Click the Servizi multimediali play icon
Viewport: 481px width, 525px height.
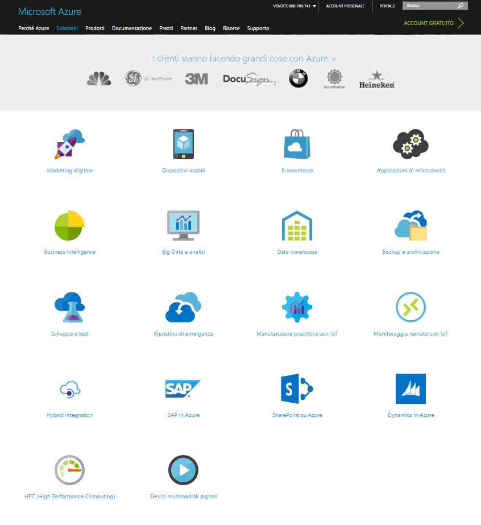point(184,470)
